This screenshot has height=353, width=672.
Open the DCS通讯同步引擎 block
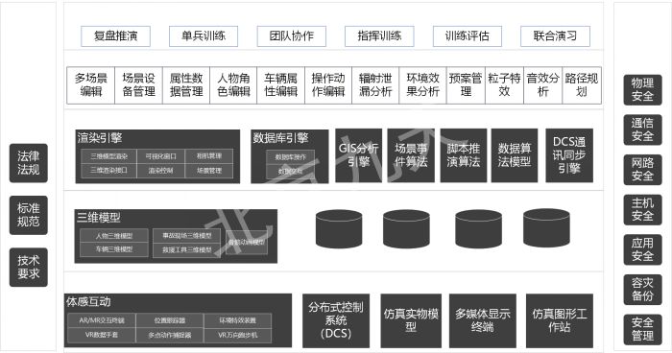click(569, 155)
